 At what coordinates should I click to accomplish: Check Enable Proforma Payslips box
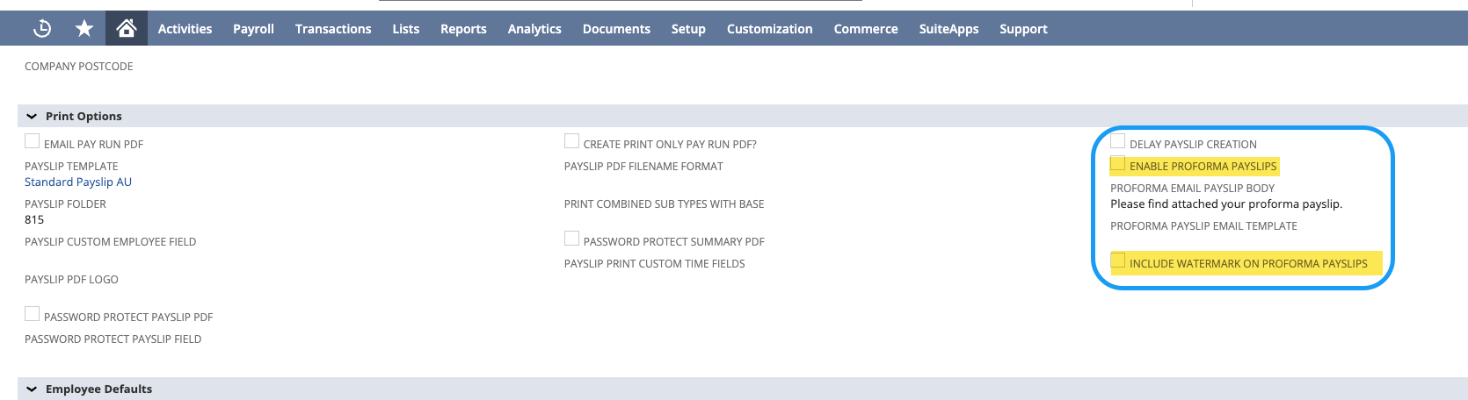tap(1118, 163)
